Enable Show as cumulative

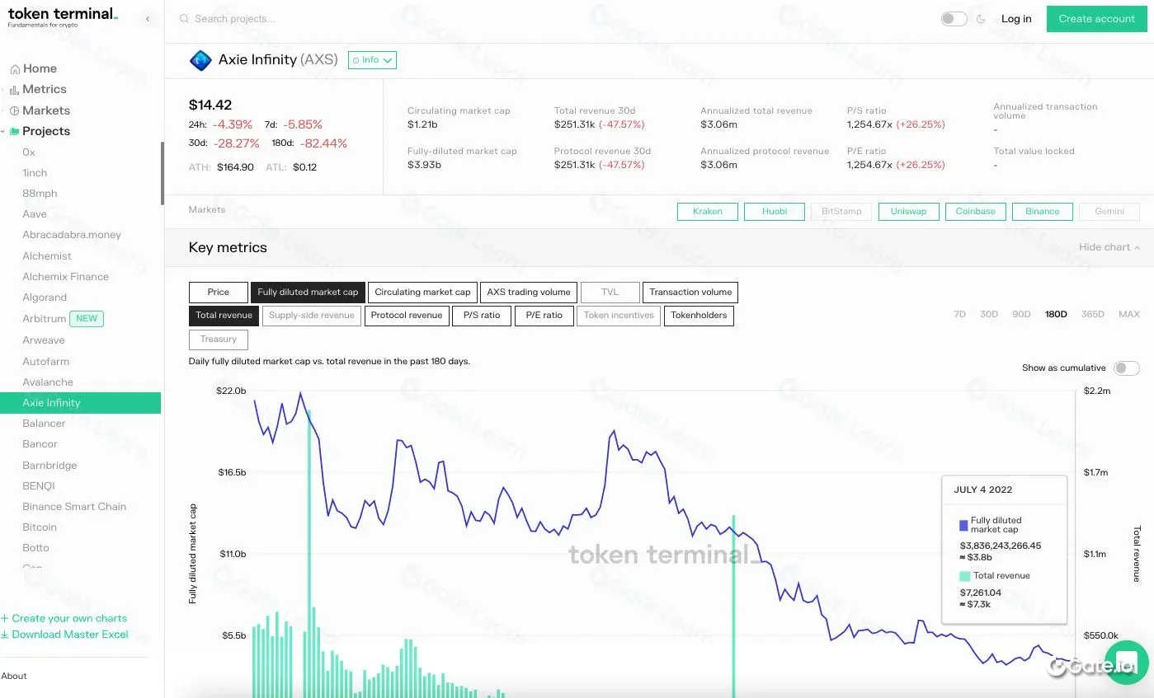point(1126,368)
